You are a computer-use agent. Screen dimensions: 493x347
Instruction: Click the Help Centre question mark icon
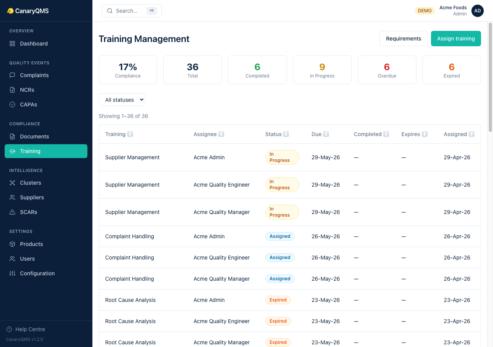9,329
